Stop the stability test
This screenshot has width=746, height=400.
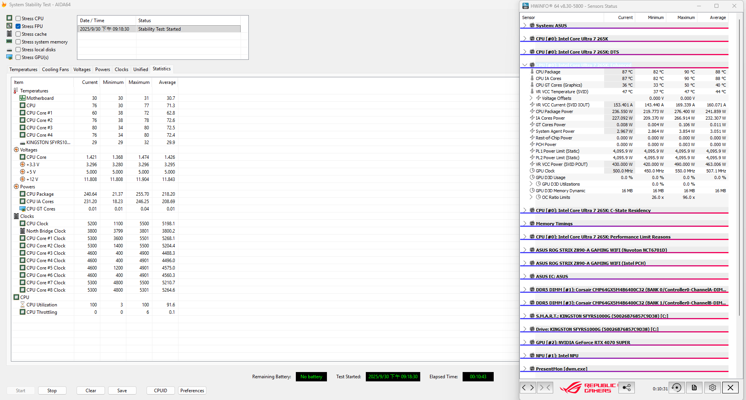coord(52,391)
